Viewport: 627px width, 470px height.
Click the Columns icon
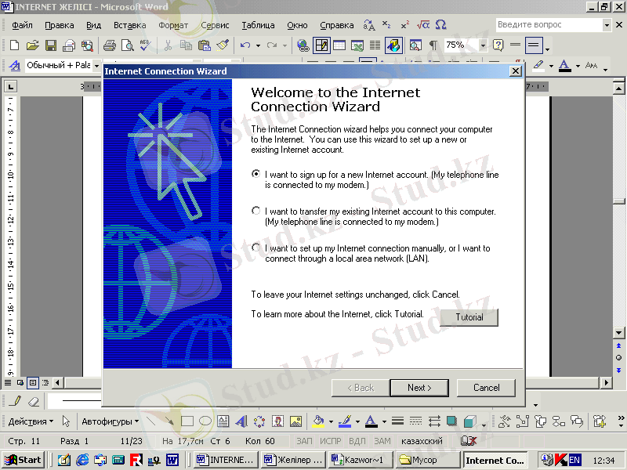(x=375, y=45)
